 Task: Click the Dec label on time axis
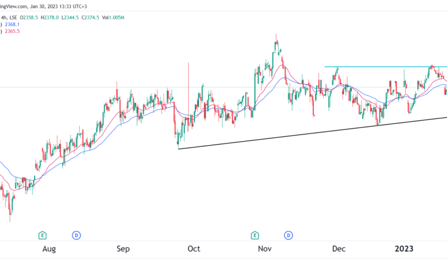click(337, 249)
